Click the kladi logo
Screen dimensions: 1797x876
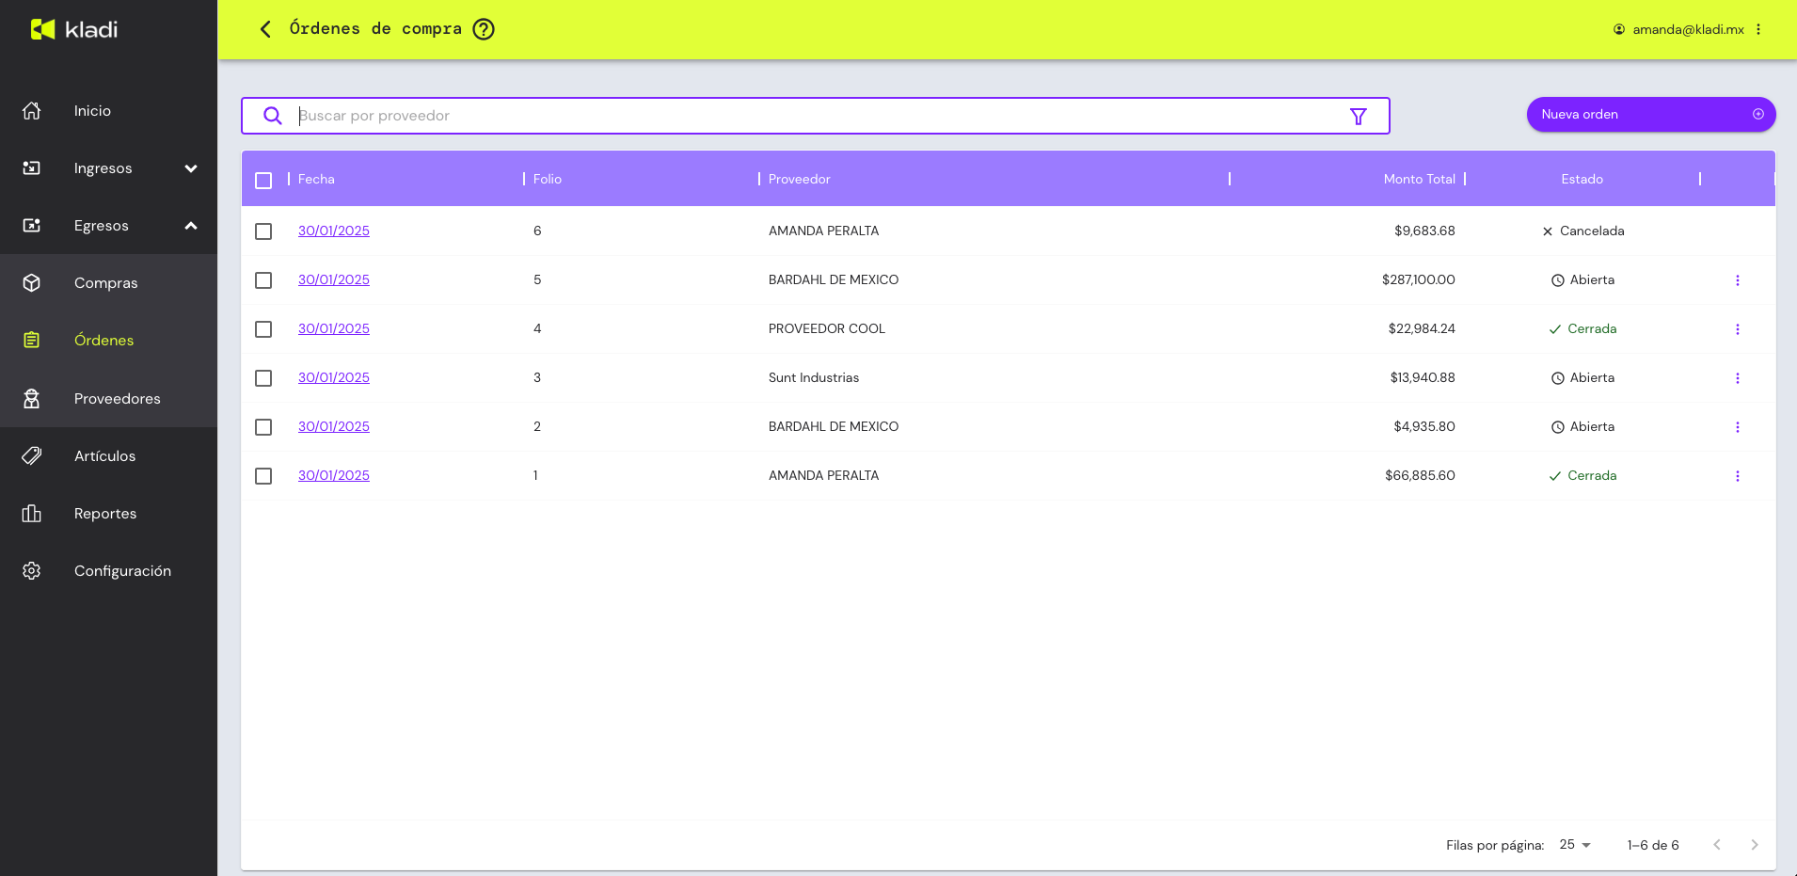click(x=74, y=29)
